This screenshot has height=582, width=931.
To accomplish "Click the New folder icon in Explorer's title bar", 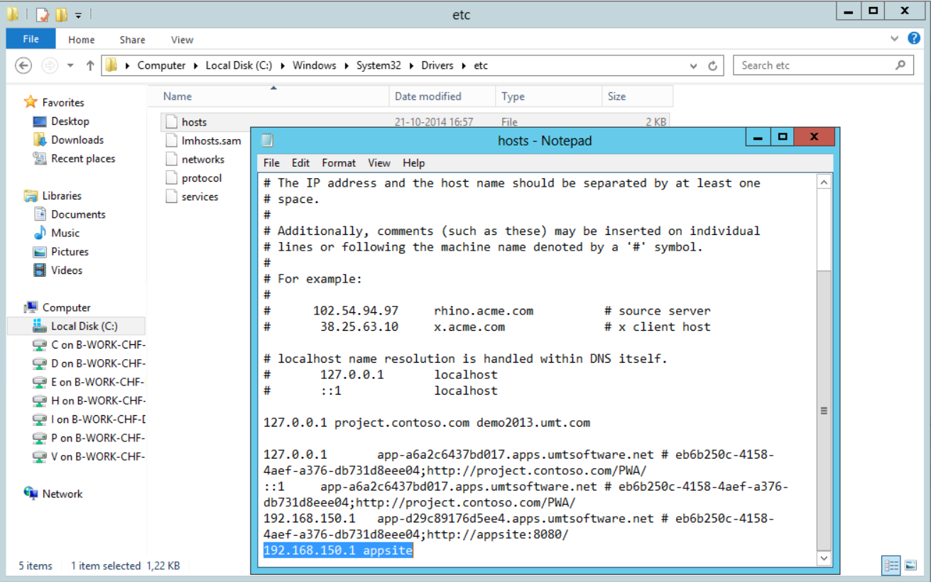I will [61, 13].
